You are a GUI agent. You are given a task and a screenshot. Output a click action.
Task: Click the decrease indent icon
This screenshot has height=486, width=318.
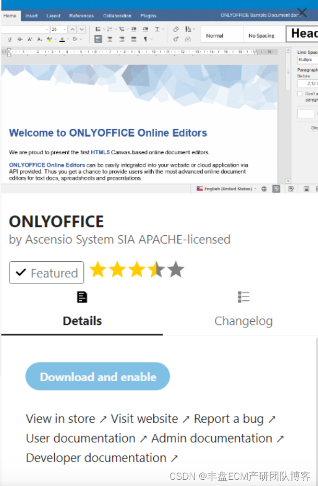coord(133,29)
